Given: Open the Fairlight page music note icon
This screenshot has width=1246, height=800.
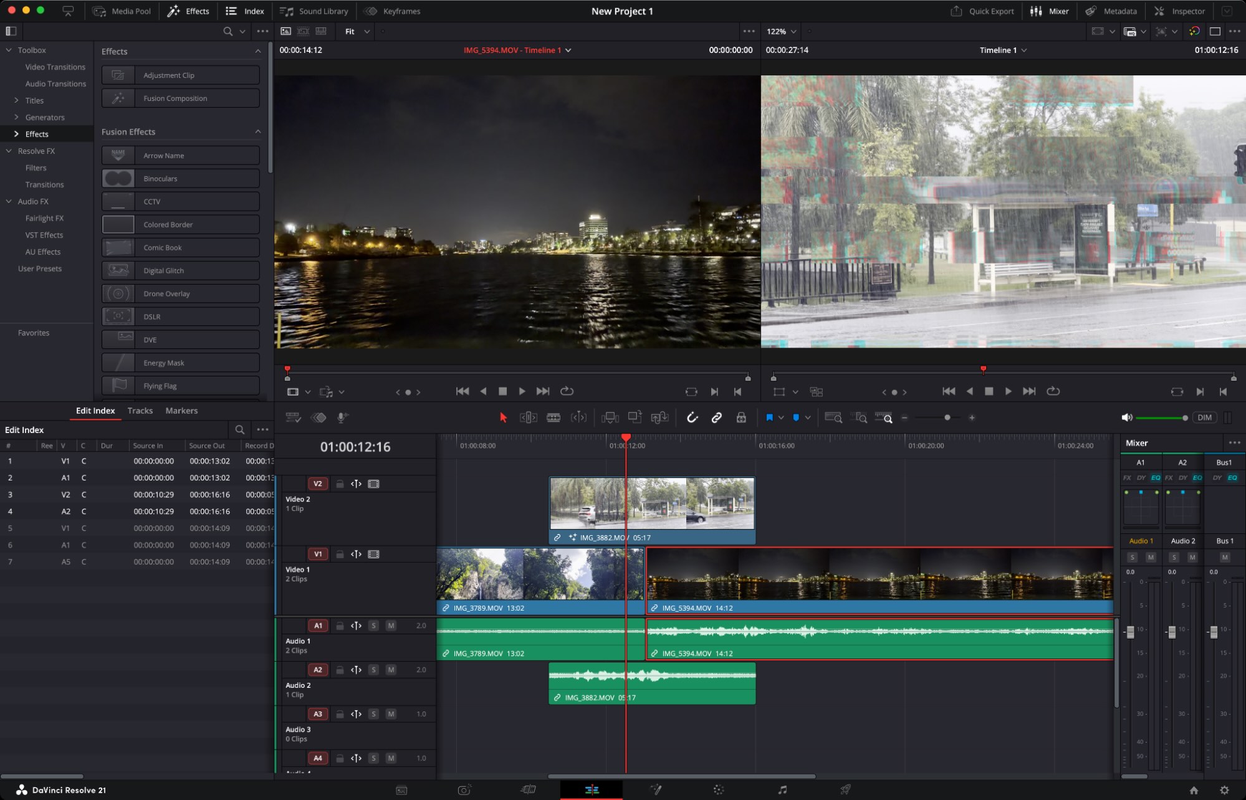Looking at the screenshot, I should click(782, 789).
